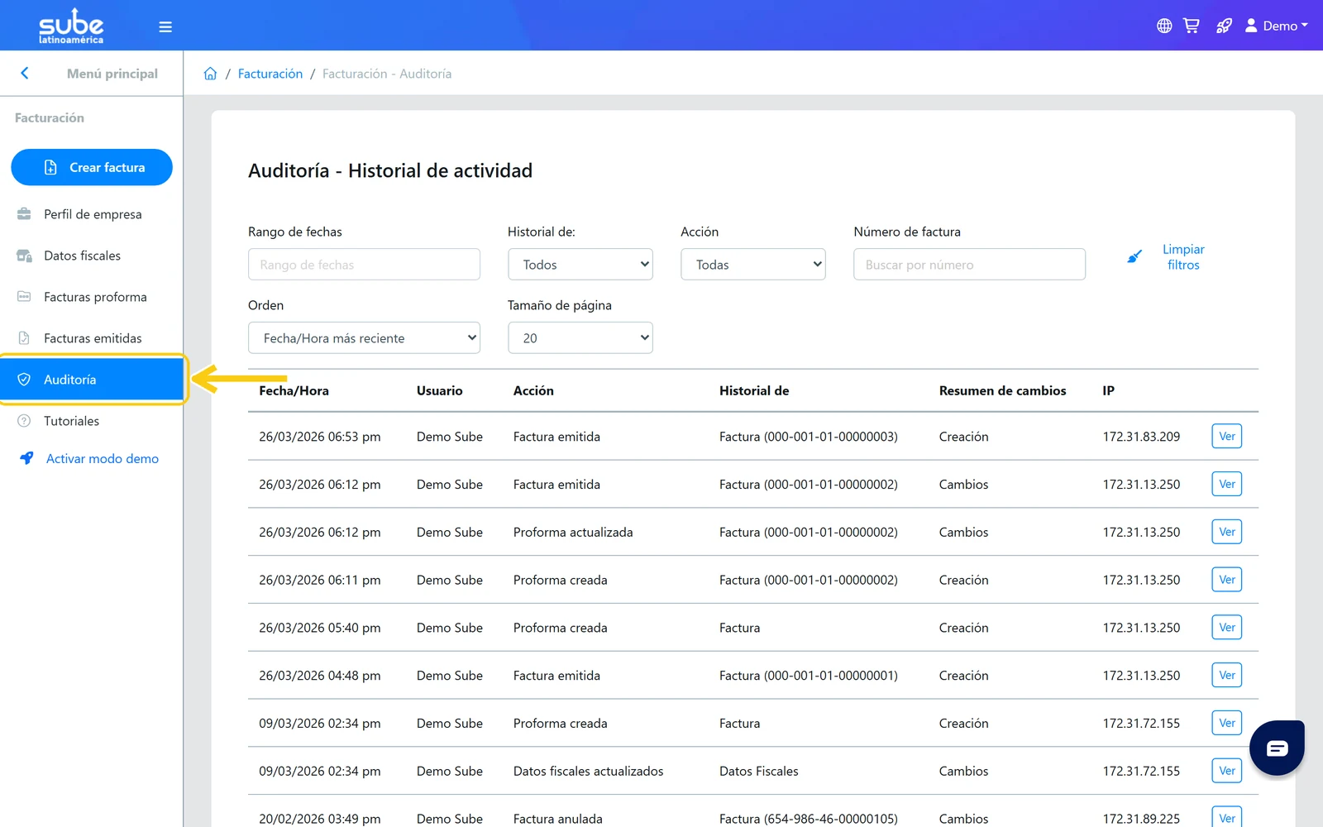Click the Datos Fiscales history cell
This screenshot has width=1323, height=827.
coord(759,771)
